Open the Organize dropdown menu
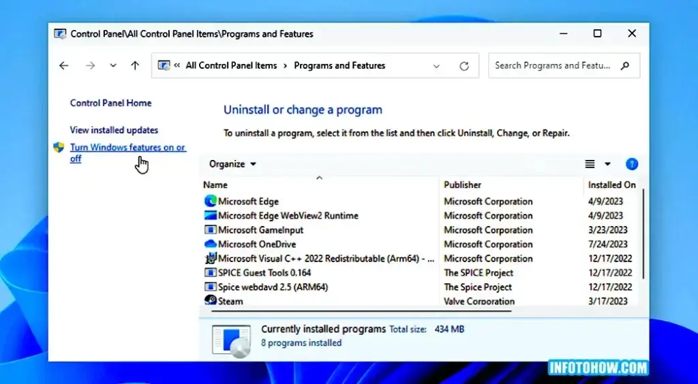This screenshot has height=384, width=698. [233, 164]
